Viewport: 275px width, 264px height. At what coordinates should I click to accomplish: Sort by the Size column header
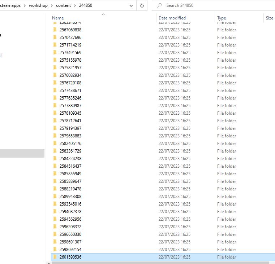click(269, 18)
